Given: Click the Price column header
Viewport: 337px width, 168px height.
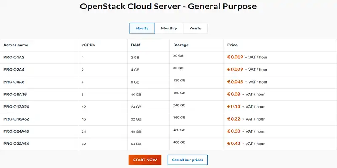Looking at the screenshot, I should 233,45.
